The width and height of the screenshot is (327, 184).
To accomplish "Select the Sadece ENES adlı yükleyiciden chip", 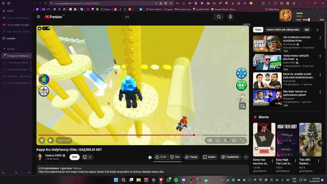I will 283,30.
